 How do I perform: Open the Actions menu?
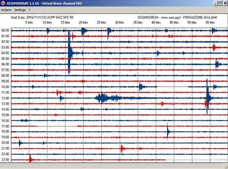[6, 10]
